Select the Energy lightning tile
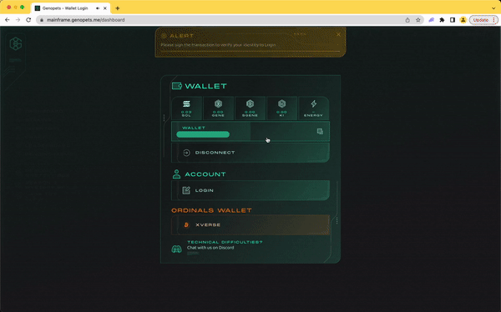501x312 pixels. [313, 108]
